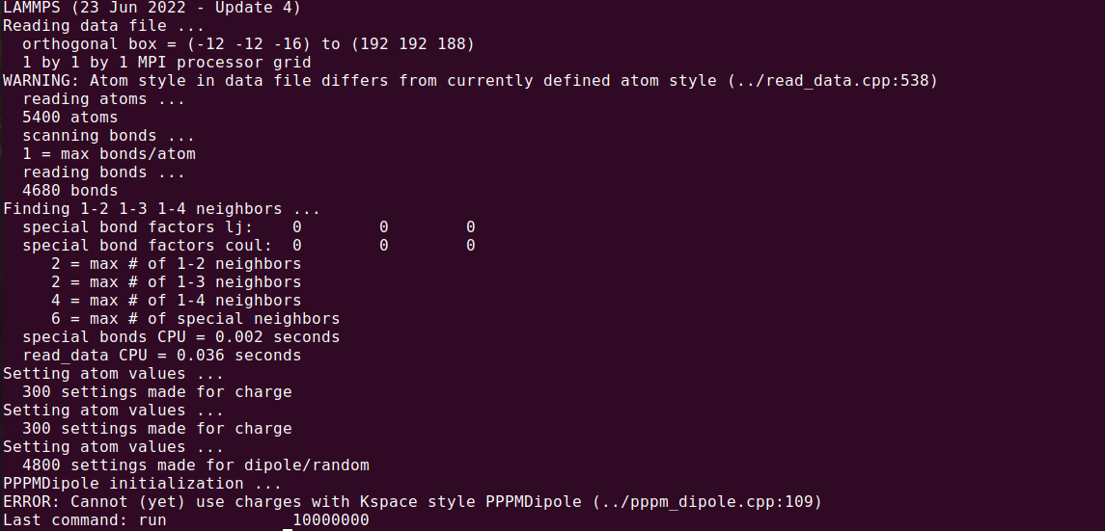Screen dimensions: 1105x531
Task: Click the max 1-4 neighbors line
Action: coord(176,301)
